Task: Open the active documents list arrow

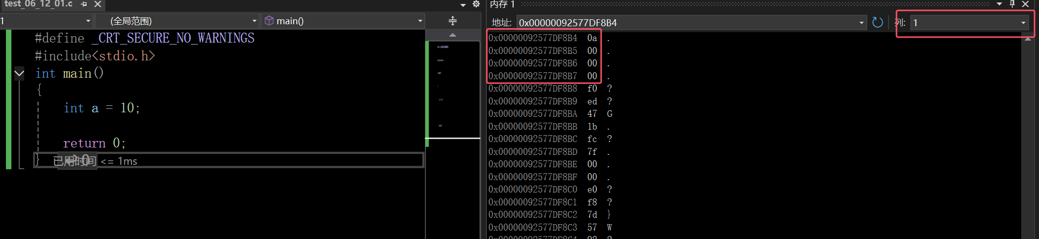Action: click(x=463, y=5)
